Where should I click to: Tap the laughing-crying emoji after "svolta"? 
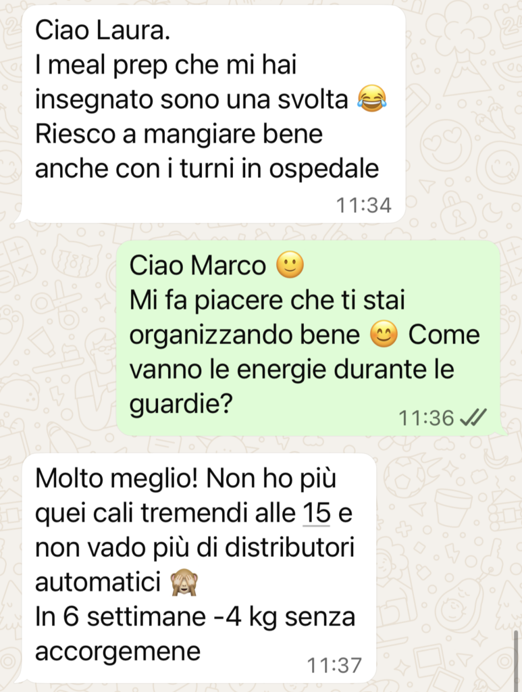click(371, 99)
